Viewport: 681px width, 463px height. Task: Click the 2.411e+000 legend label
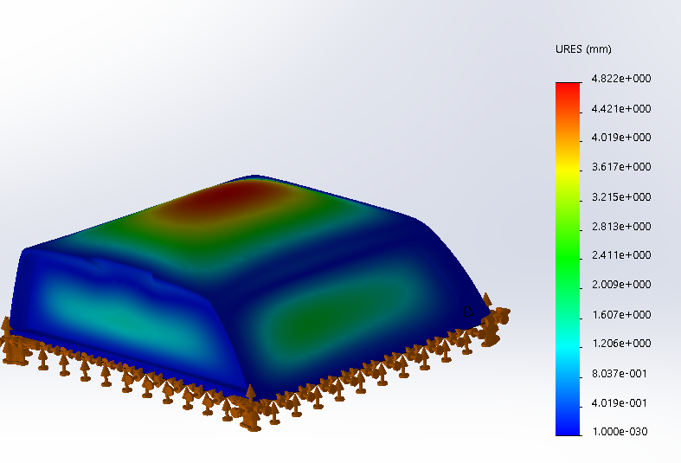pyautogui.click(x=620, y=255)
